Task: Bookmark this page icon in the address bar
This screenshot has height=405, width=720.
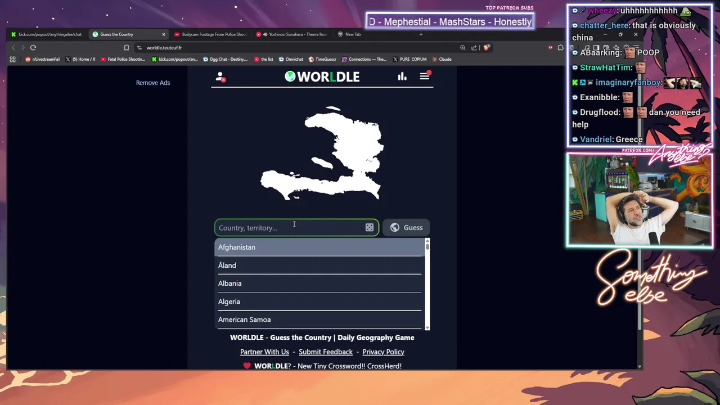Action: (127, 48)
